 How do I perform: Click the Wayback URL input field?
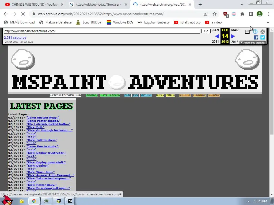[102, 31]
